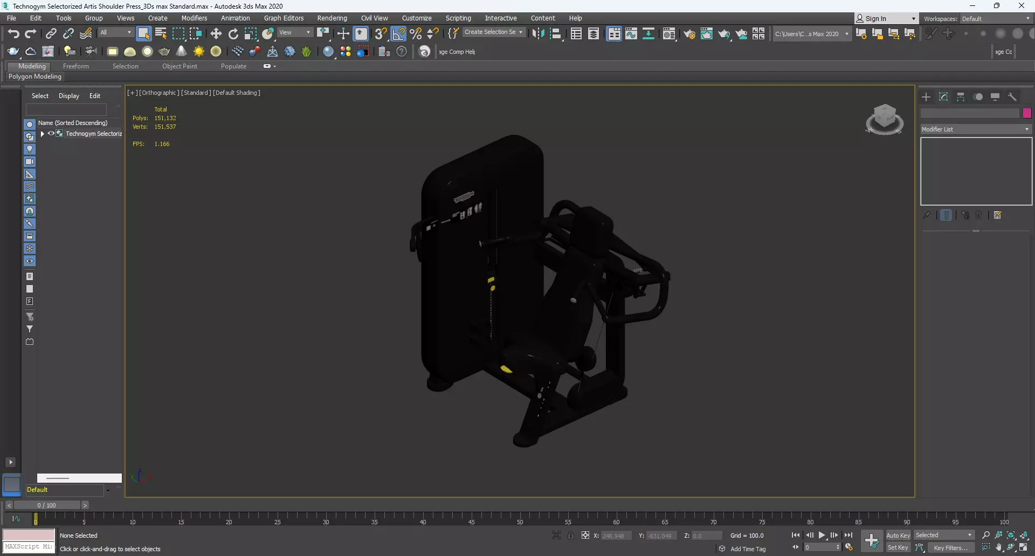Click the Auto Key button

click(x=898, y=535)
